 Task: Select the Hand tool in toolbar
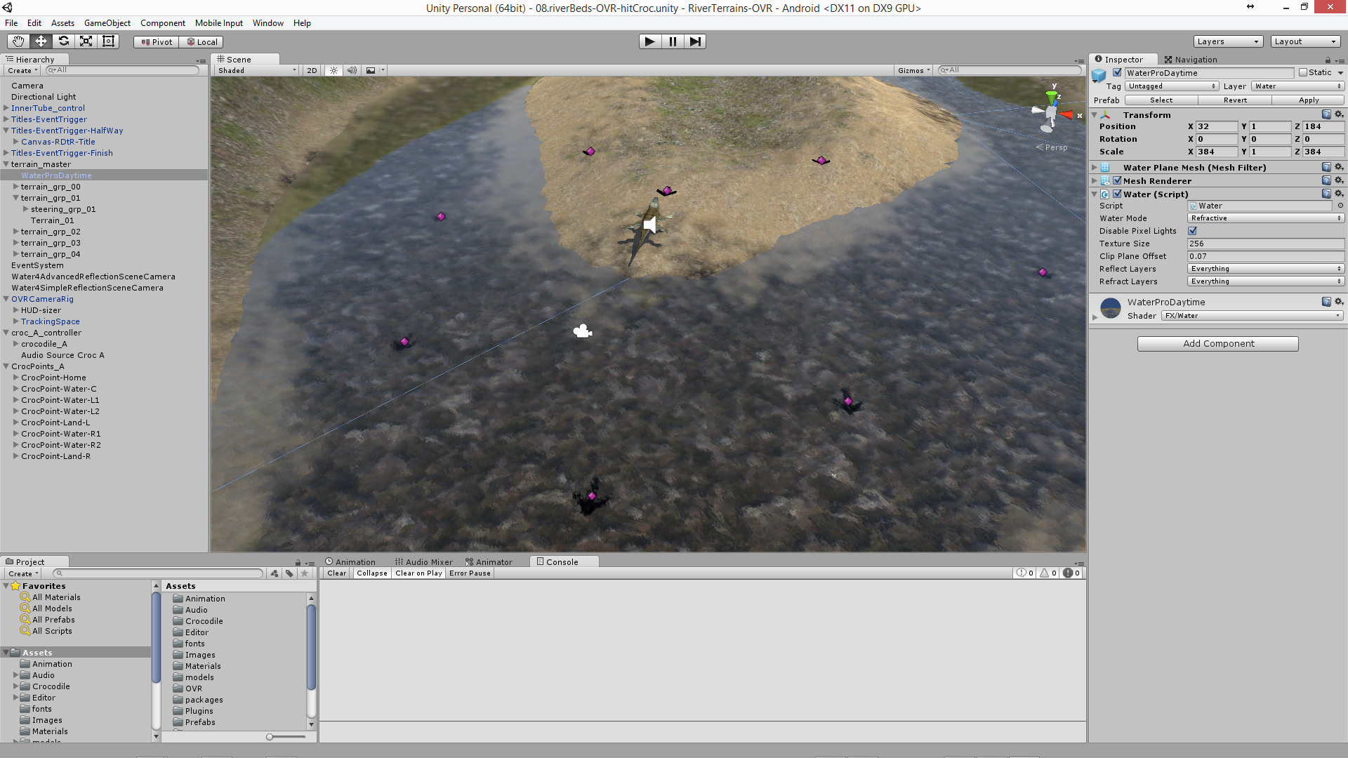coord(18,41)
